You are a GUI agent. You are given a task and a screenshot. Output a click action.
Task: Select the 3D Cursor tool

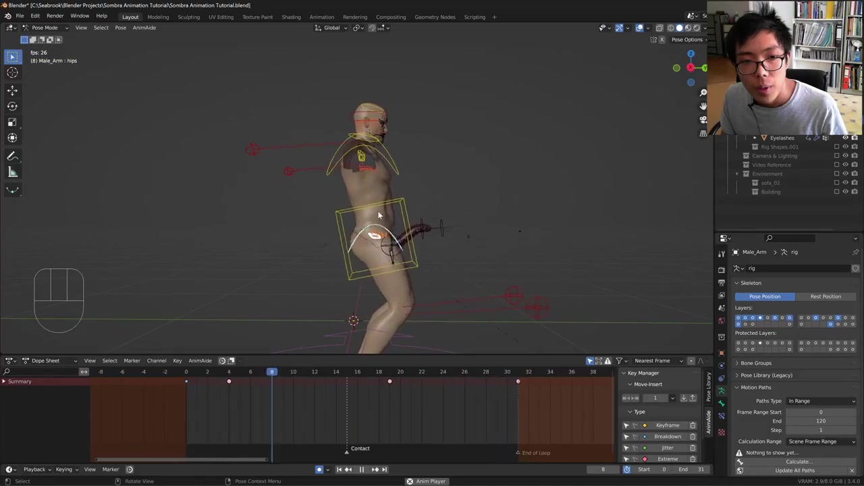pos(12,73)
